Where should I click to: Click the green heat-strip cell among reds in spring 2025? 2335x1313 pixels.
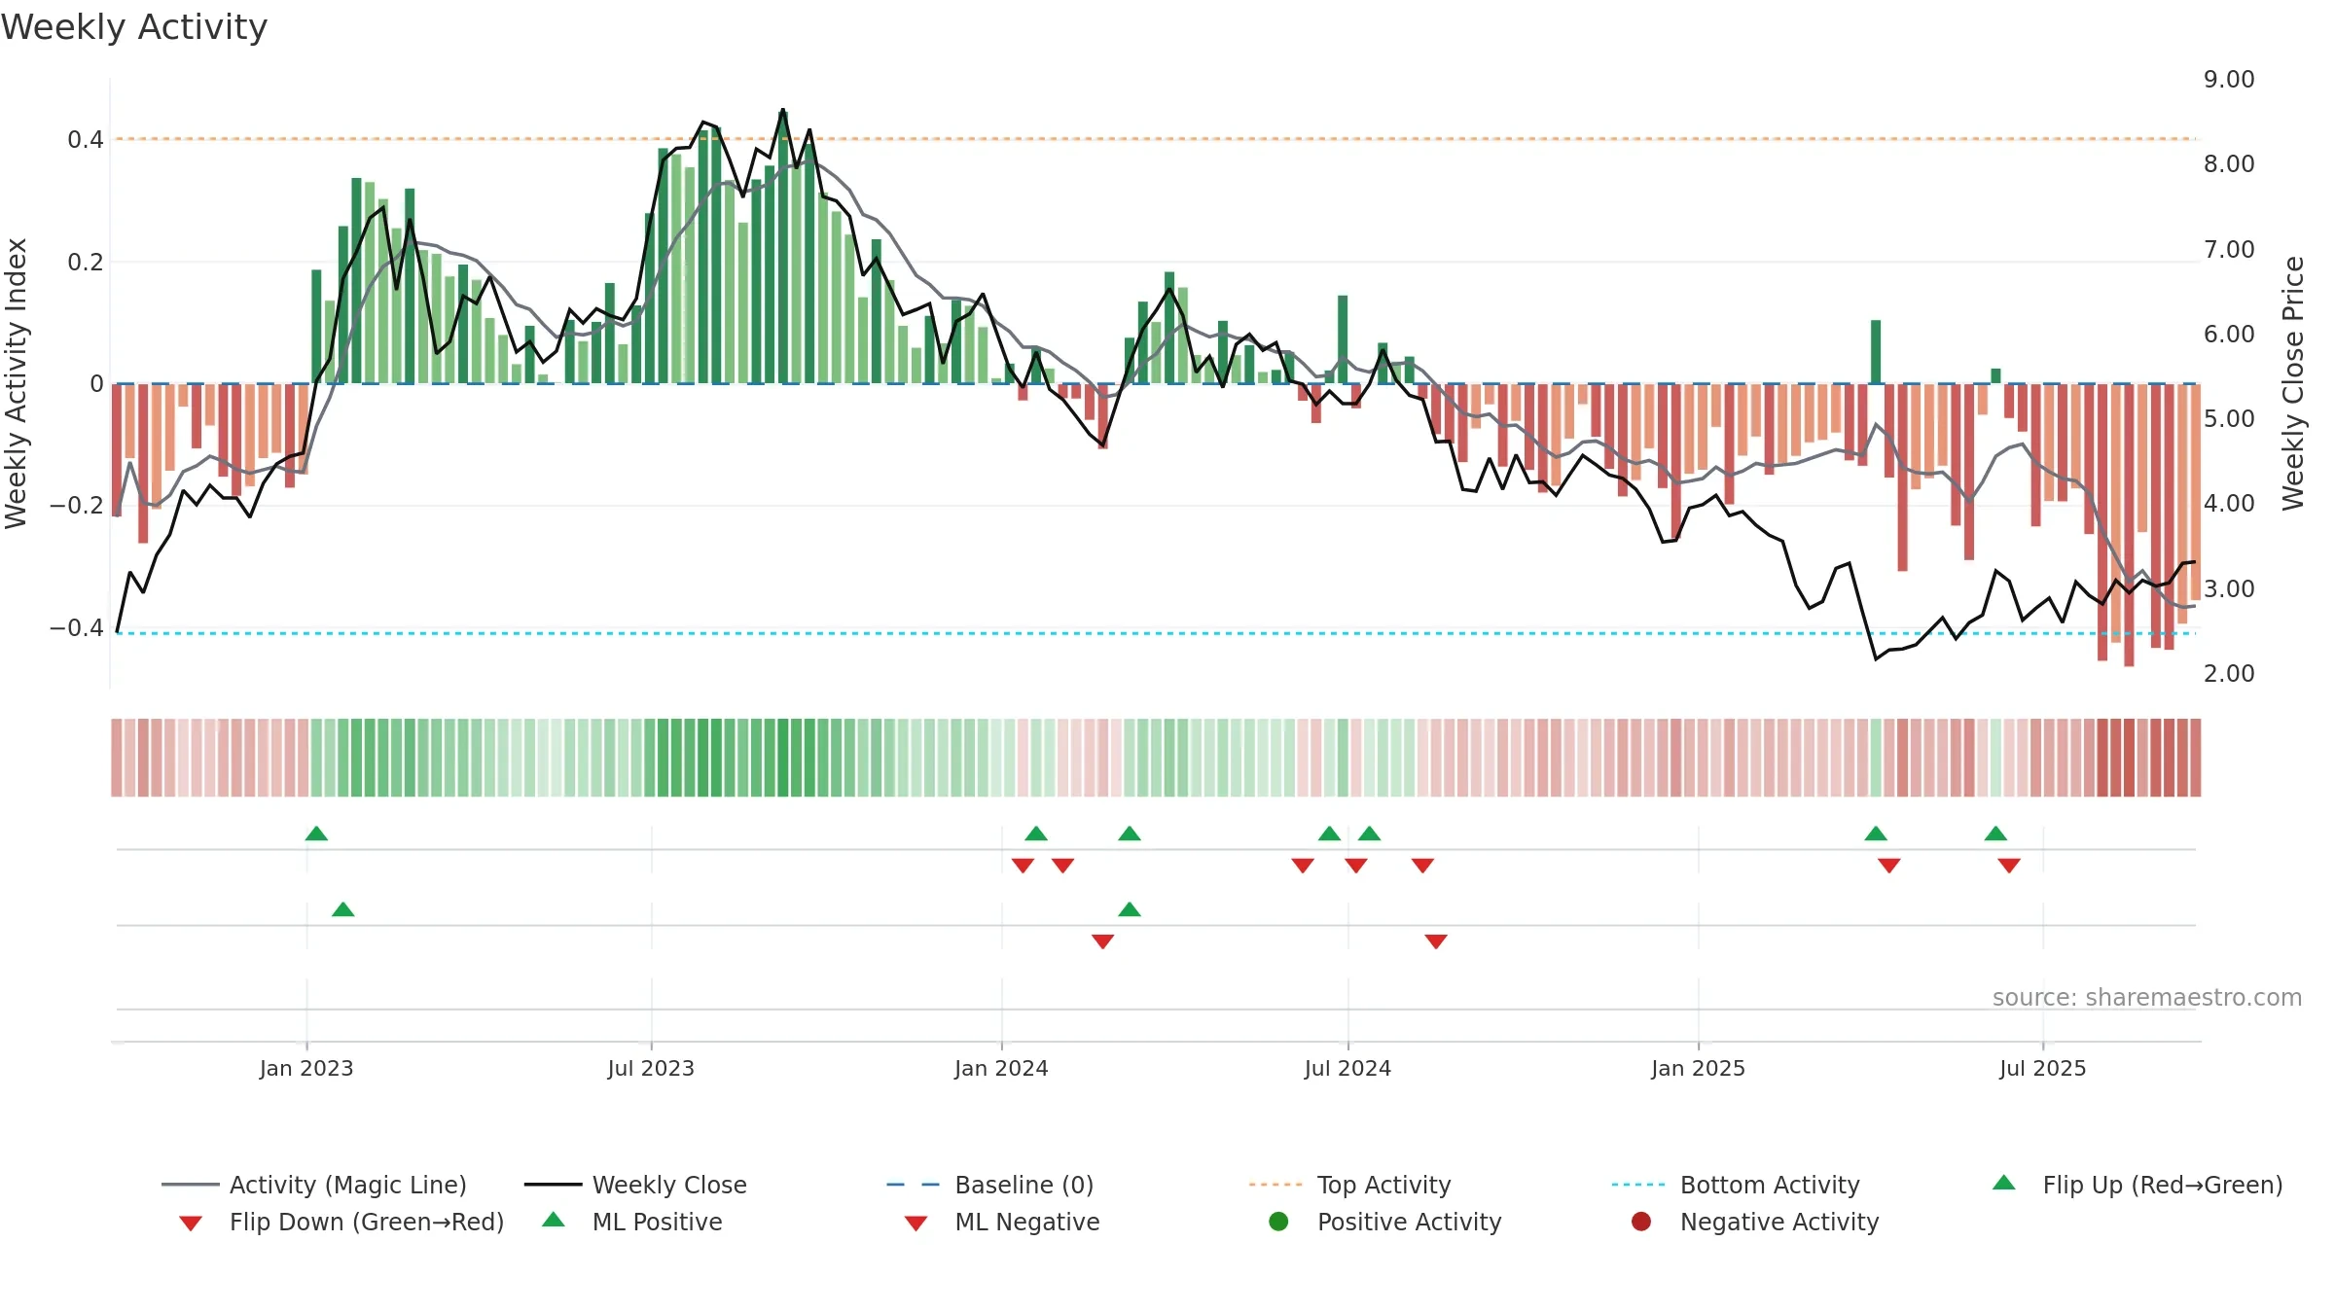(x=1876, y=758)
